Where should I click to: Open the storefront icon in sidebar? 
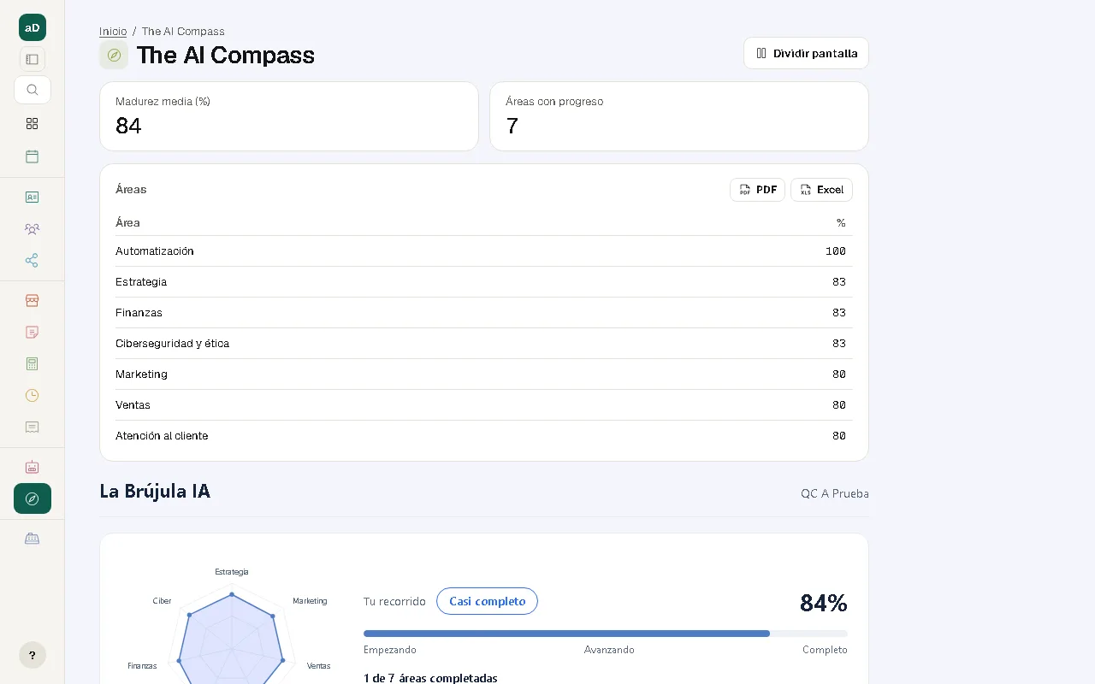(x=33, y=301)
